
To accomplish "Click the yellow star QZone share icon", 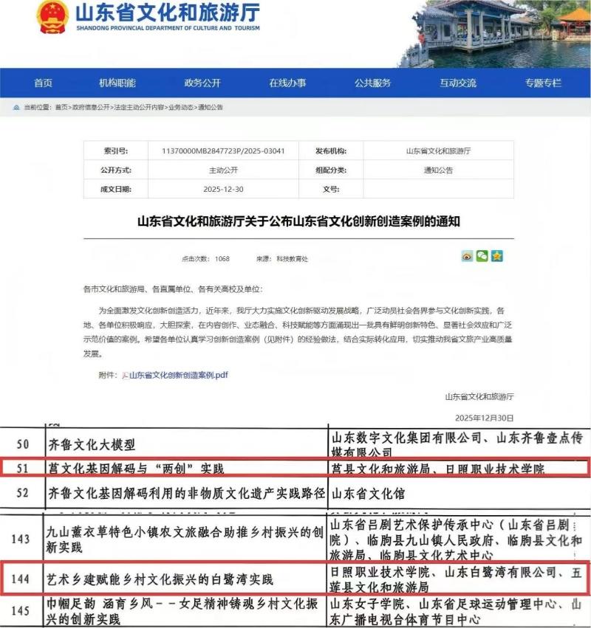I will click(x=496, y=256).
